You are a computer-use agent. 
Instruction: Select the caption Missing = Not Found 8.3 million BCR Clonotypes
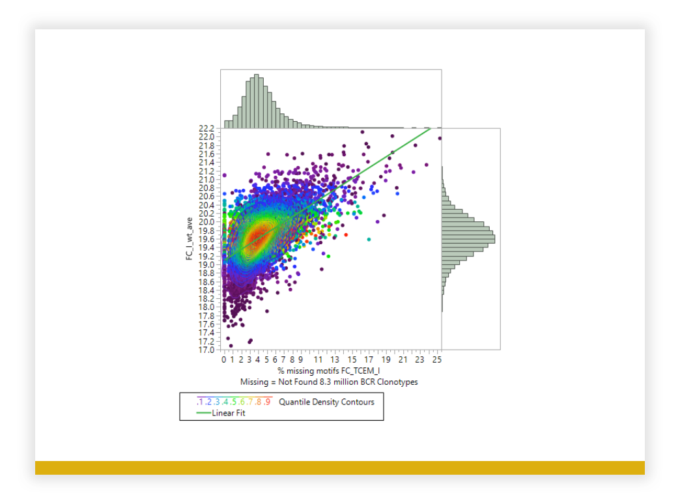(329, 382)
